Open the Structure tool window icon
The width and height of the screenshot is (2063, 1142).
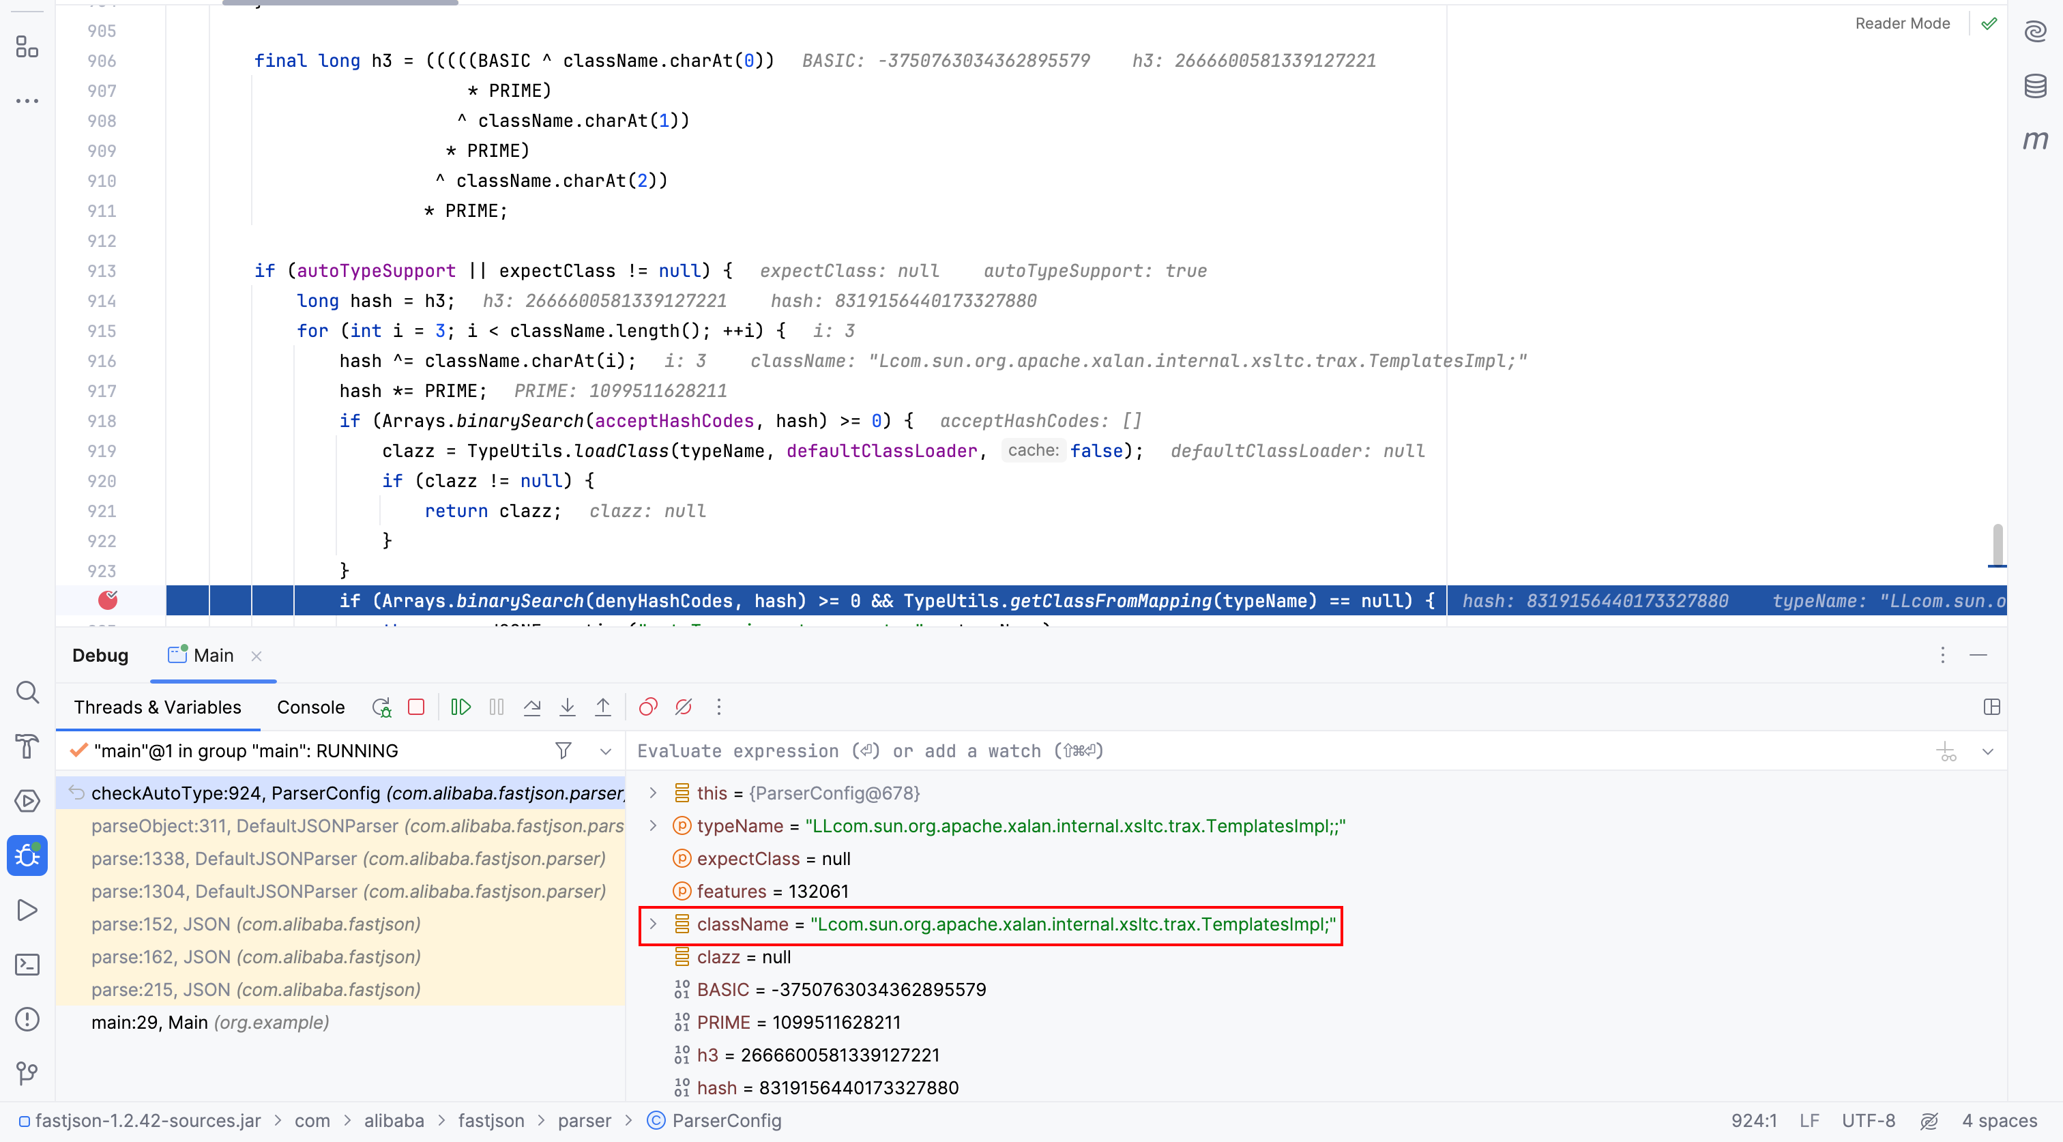click(x=27, y=47)
